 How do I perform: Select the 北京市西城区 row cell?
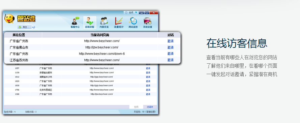coord(46,90)
